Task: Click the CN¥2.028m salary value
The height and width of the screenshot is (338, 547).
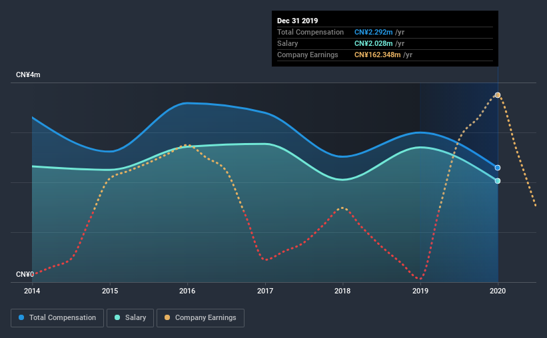Action: 374,43
